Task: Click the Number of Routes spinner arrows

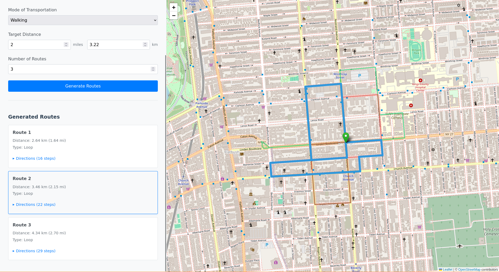Action: point(153,69)
